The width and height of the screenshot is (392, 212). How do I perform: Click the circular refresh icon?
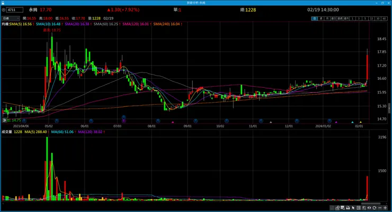(374, 208)
